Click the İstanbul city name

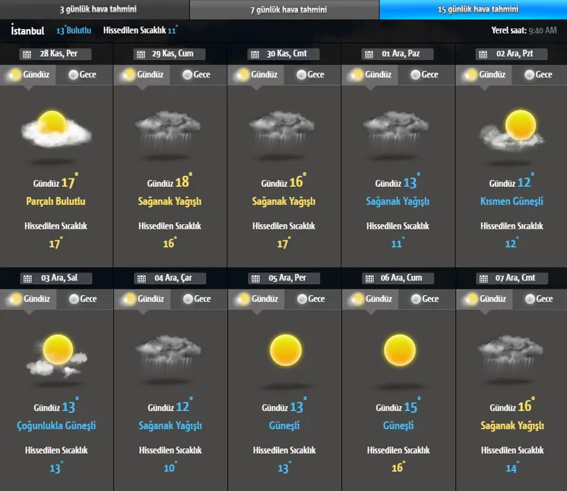pyautogui.click(x=28, y=30)
